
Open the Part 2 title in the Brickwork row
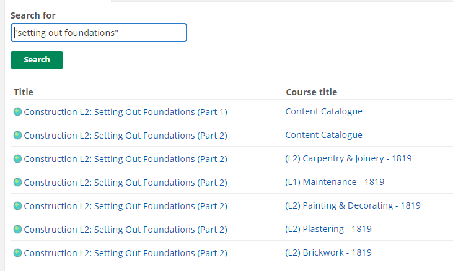125,253
